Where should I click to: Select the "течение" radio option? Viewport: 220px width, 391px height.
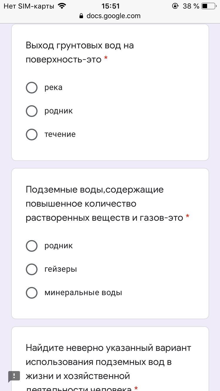(x=32, y=135)
